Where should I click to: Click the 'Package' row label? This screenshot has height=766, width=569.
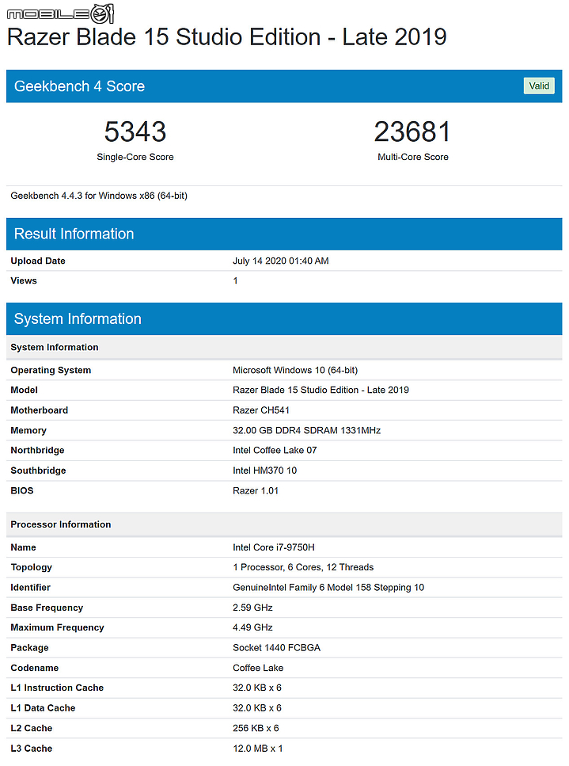tap(30, 648)
